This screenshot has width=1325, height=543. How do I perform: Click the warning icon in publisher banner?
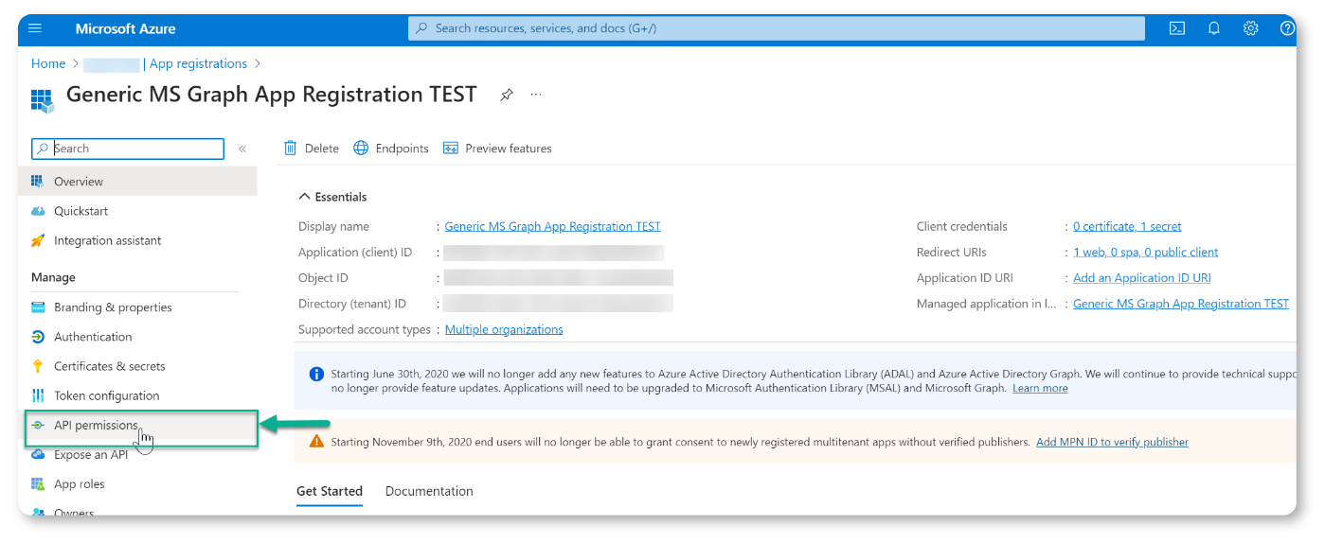point(317,442)
